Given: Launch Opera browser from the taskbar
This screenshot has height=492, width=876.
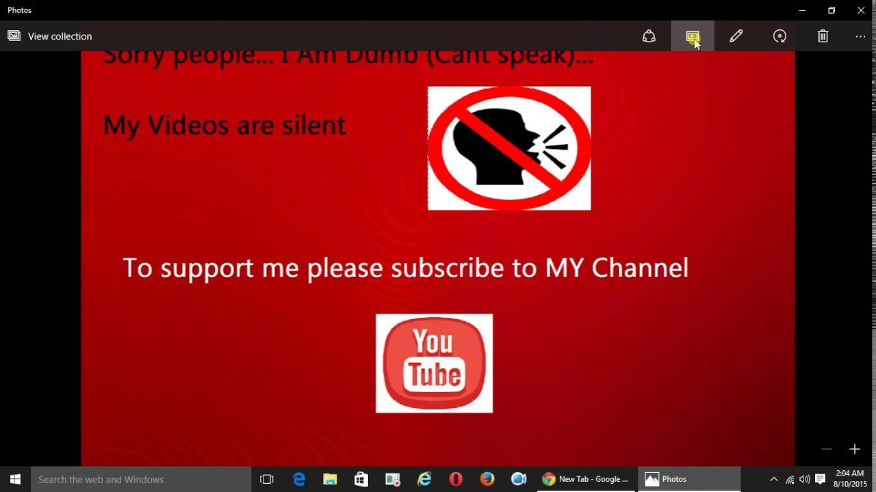Looking at the screenshot, I should [456, 479].
